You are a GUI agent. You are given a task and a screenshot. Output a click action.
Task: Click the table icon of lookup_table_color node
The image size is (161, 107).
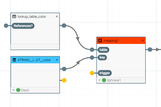coord(14,16)
